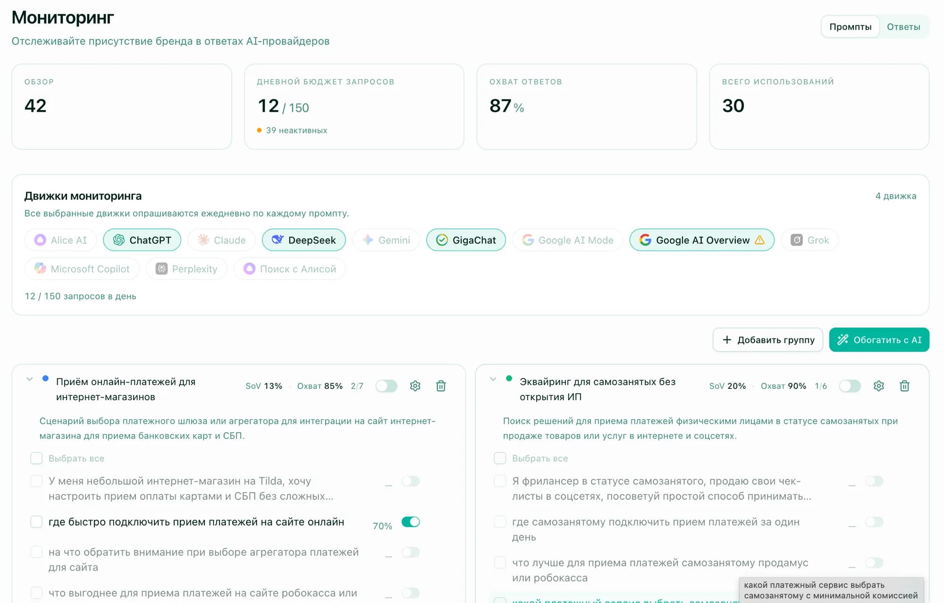Check 'на что обратить внимание' prompt checkbox
The height and width of the screenshot is (603, 944).
click(x=36, y=552)
